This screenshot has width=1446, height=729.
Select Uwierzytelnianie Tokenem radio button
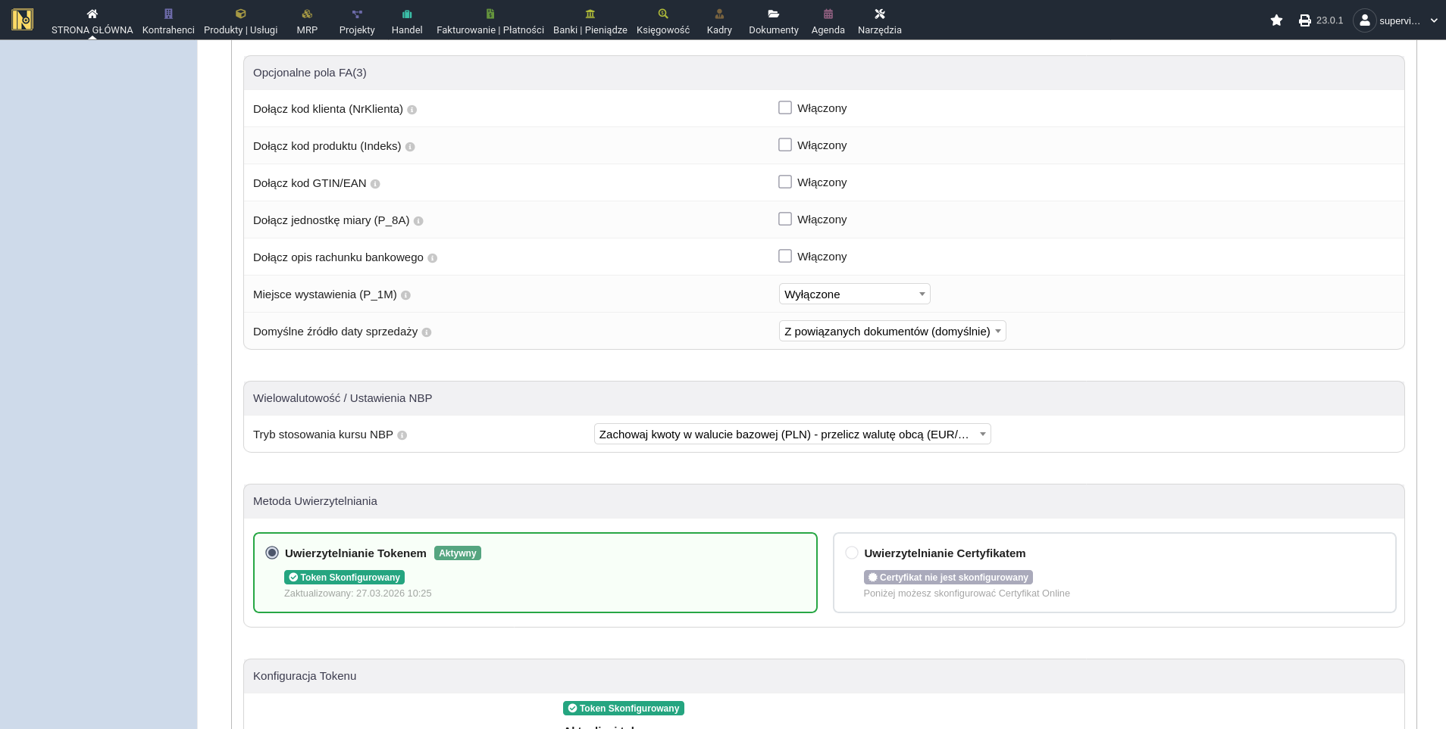coord(272,553)
